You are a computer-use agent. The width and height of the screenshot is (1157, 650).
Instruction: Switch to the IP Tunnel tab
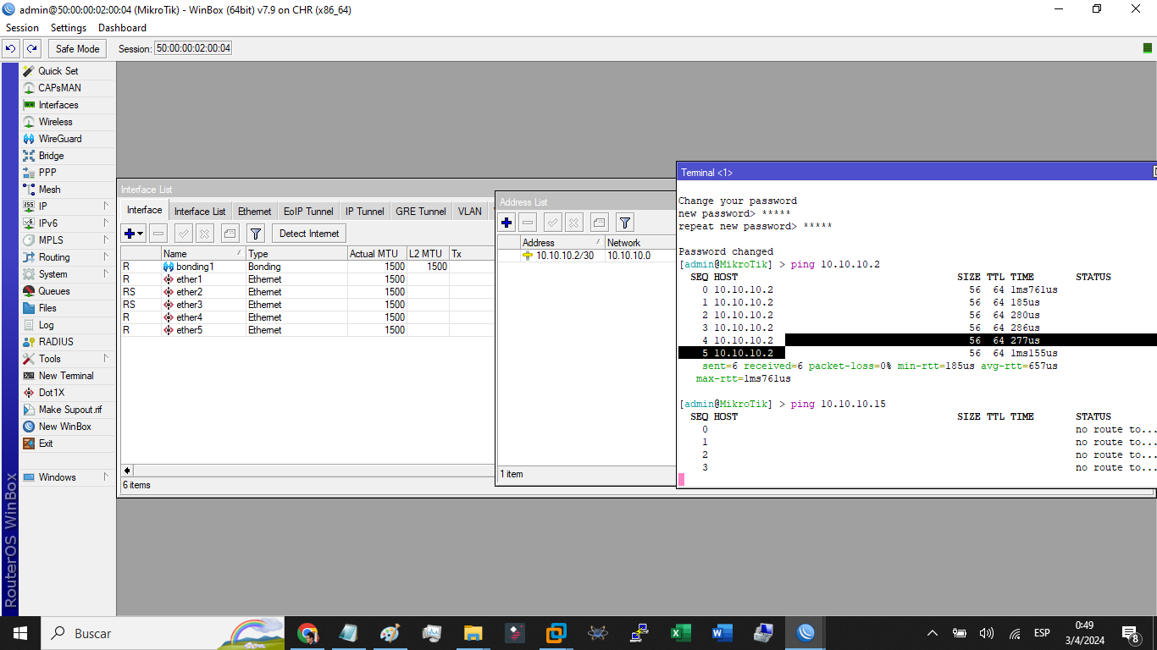[365, 212]
